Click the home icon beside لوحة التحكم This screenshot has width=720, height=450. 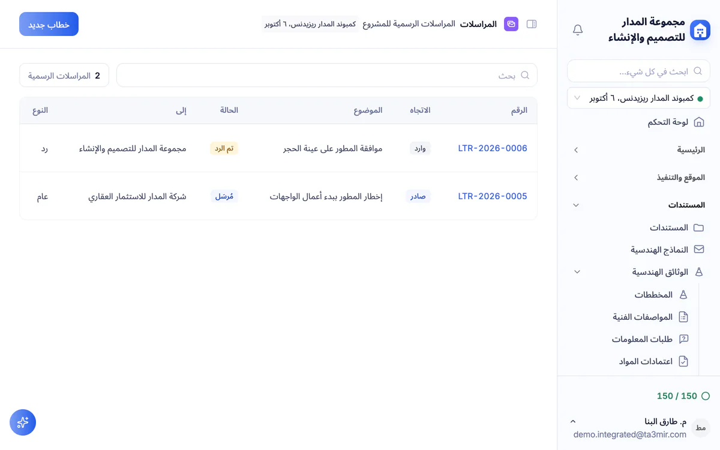(x=698, y=122)
